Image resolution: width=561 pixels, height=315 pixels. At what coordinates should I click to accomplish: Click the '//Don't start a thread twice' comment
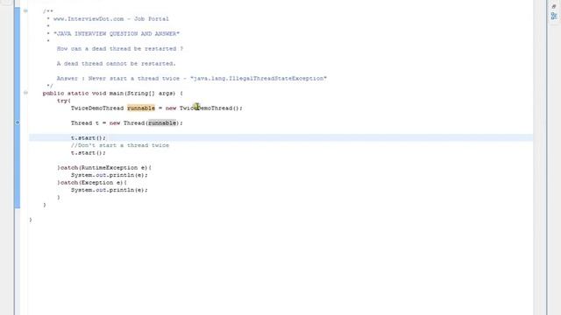(120, 145)
